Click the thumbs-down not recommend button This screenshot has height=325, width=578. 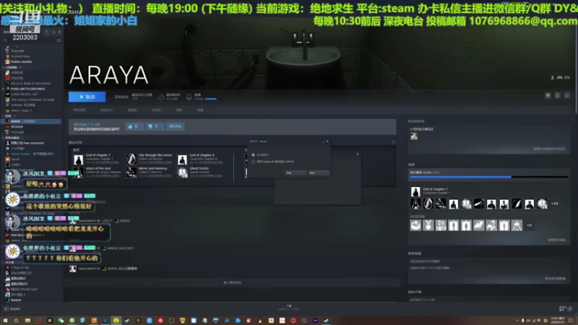[155, 126]
